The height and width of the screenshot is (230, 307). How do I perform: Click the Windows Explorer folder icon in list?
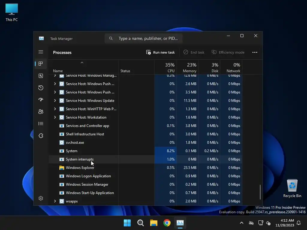62,168
